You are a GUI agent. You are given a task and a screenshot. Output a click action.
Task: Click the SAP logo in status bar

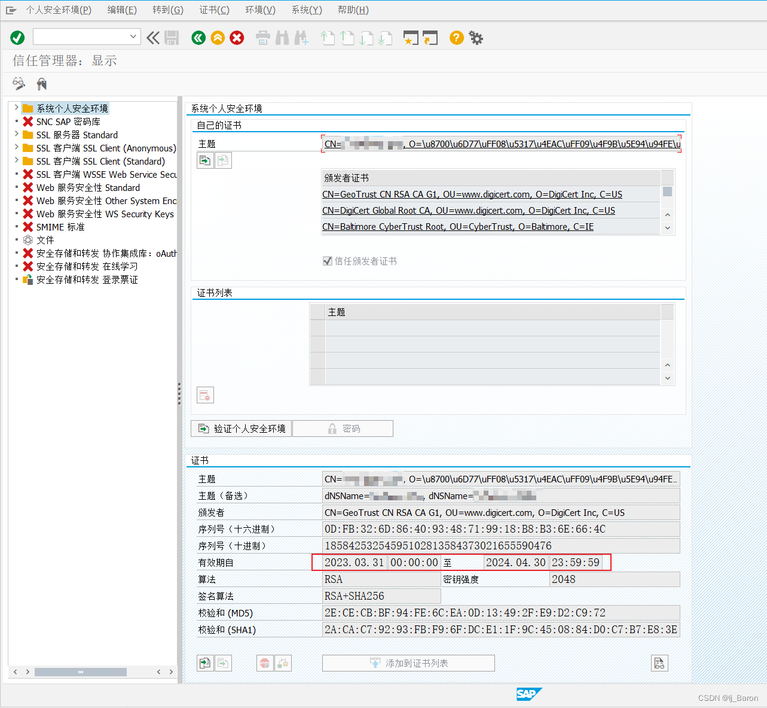[529, 694]
